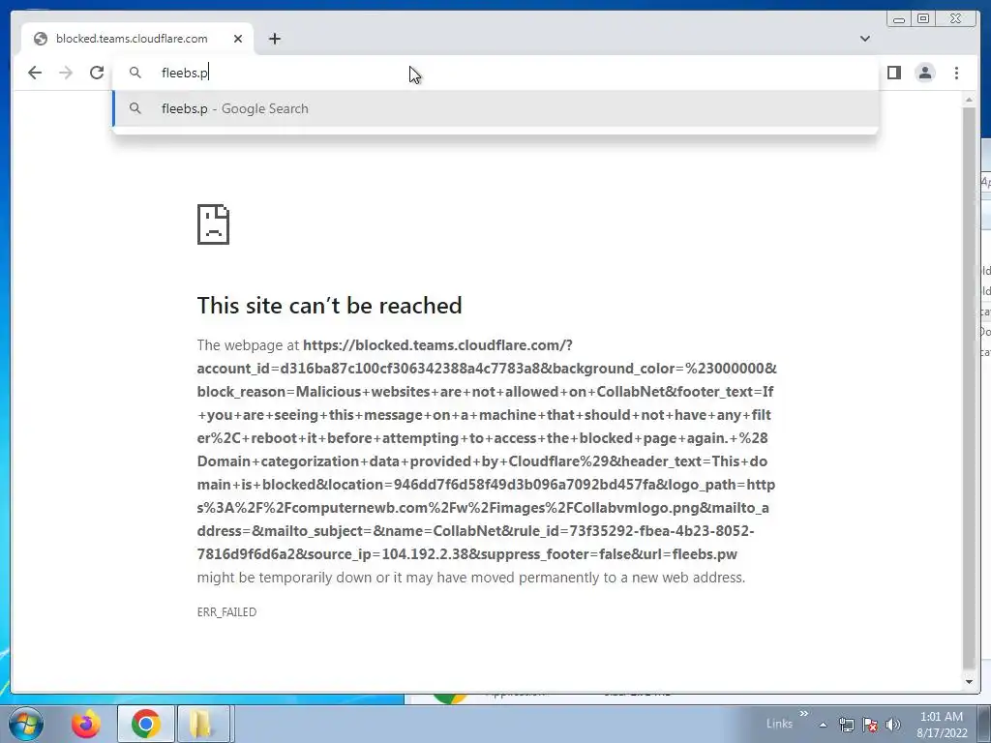Minimize the Chrome window

click(x=899, y=19)
